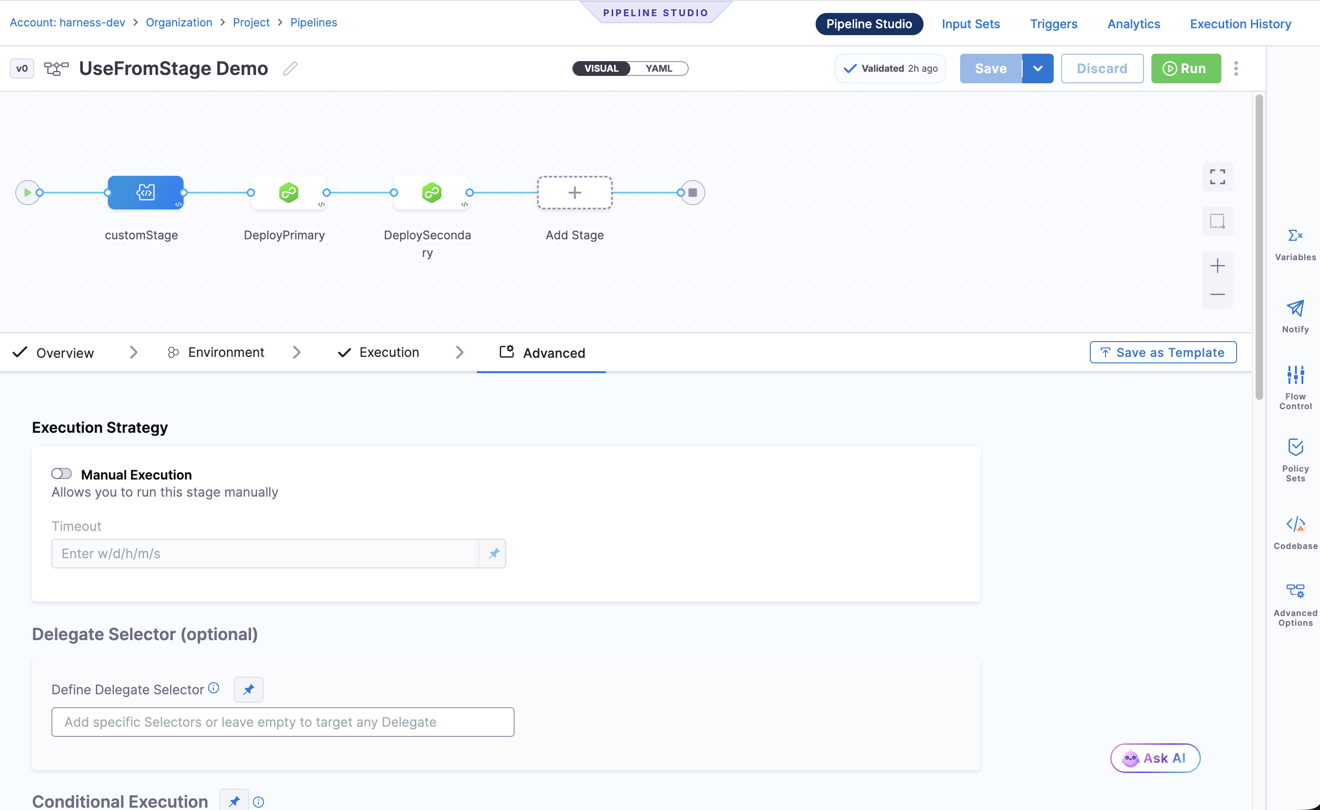Click chevron after Execution step
1320x810 pixels.
pos(459,353)
